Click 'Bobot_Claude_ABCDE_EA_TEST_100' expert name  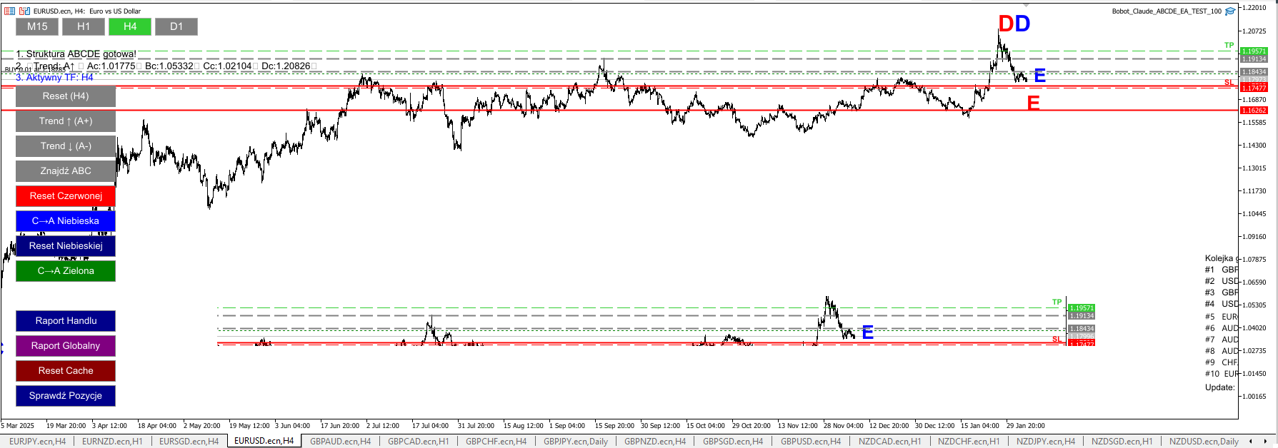coord(1167,11)
